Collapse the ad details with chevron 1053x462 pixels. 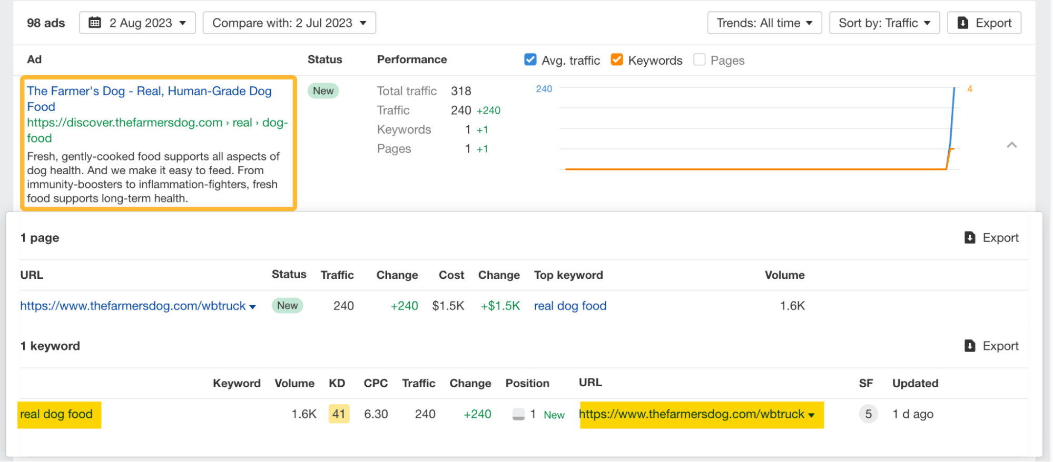(1011, 145)
